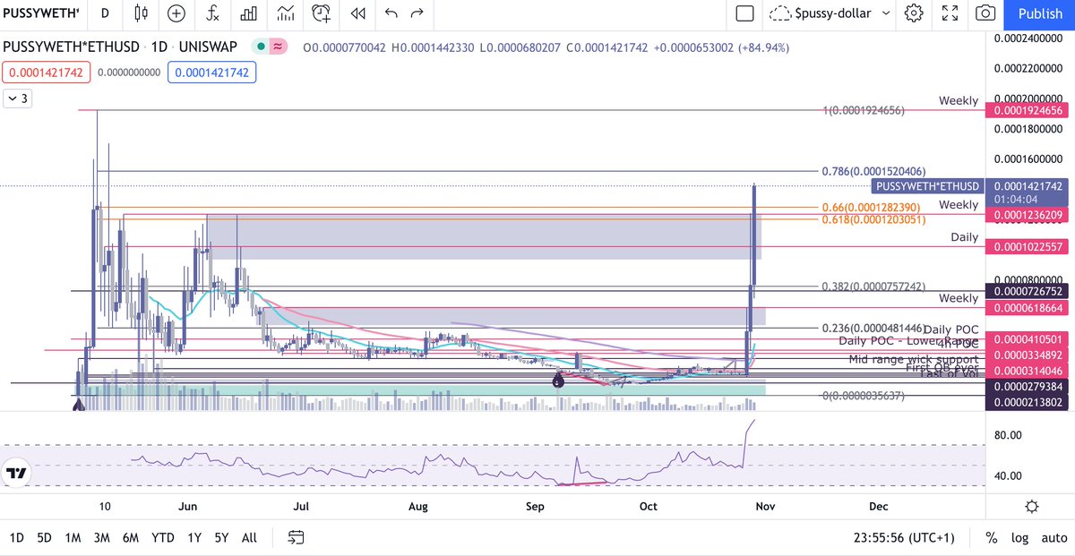This screenshot has width=1075, height=556.
Task: Toggle percent scale mode
Action: (992, 538)
